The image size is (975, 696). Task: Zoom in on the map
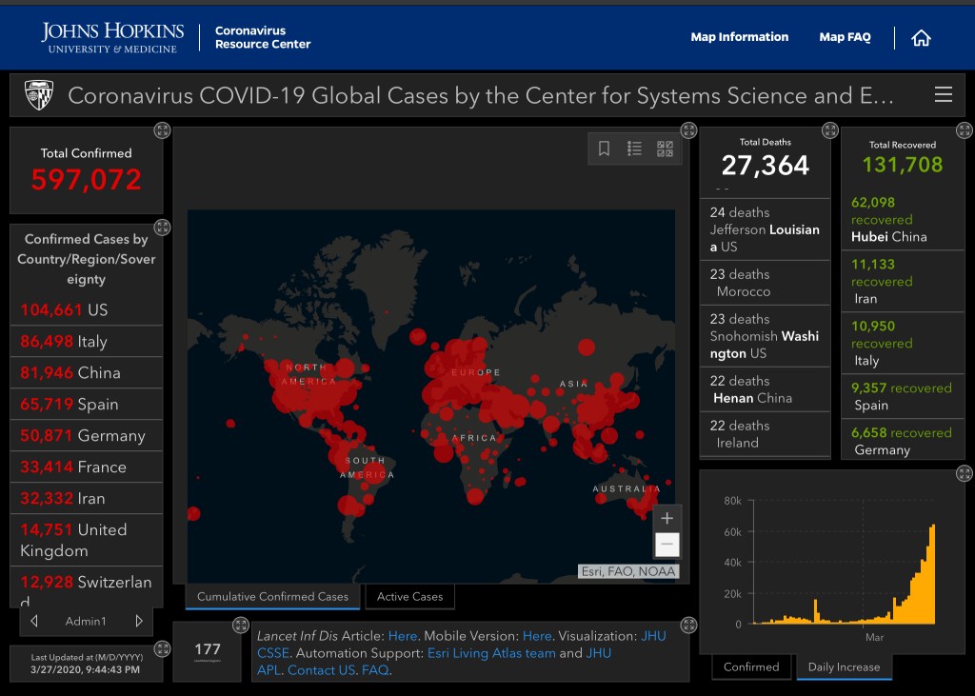(667, 518)
